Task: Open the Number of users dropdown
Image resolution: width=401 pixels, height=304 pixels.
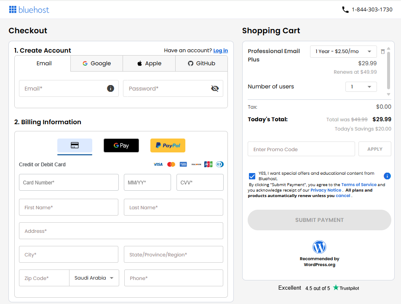Action: click(x=361, y=87)
